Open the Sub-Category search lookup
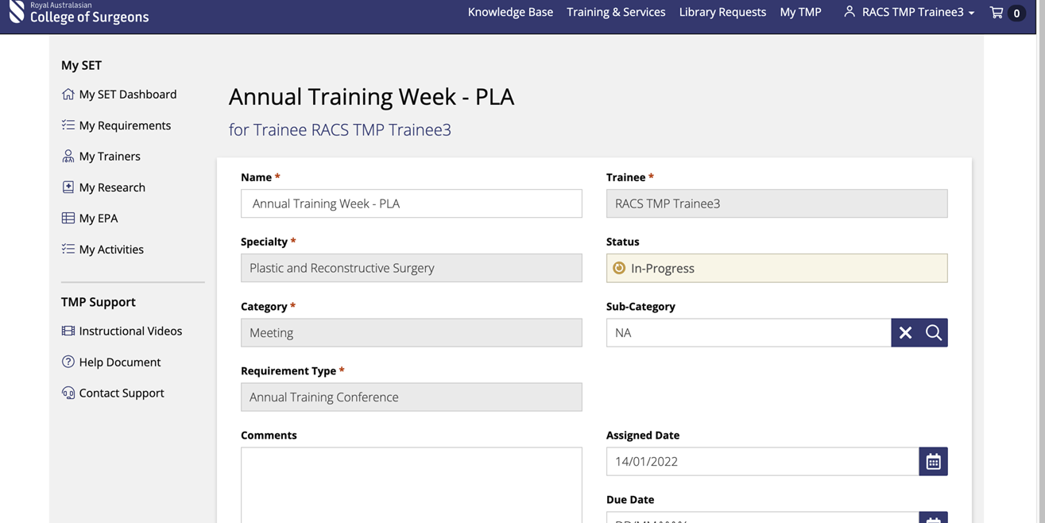Viewport: 1045px width, 523px height. click(x=932, y=331)
